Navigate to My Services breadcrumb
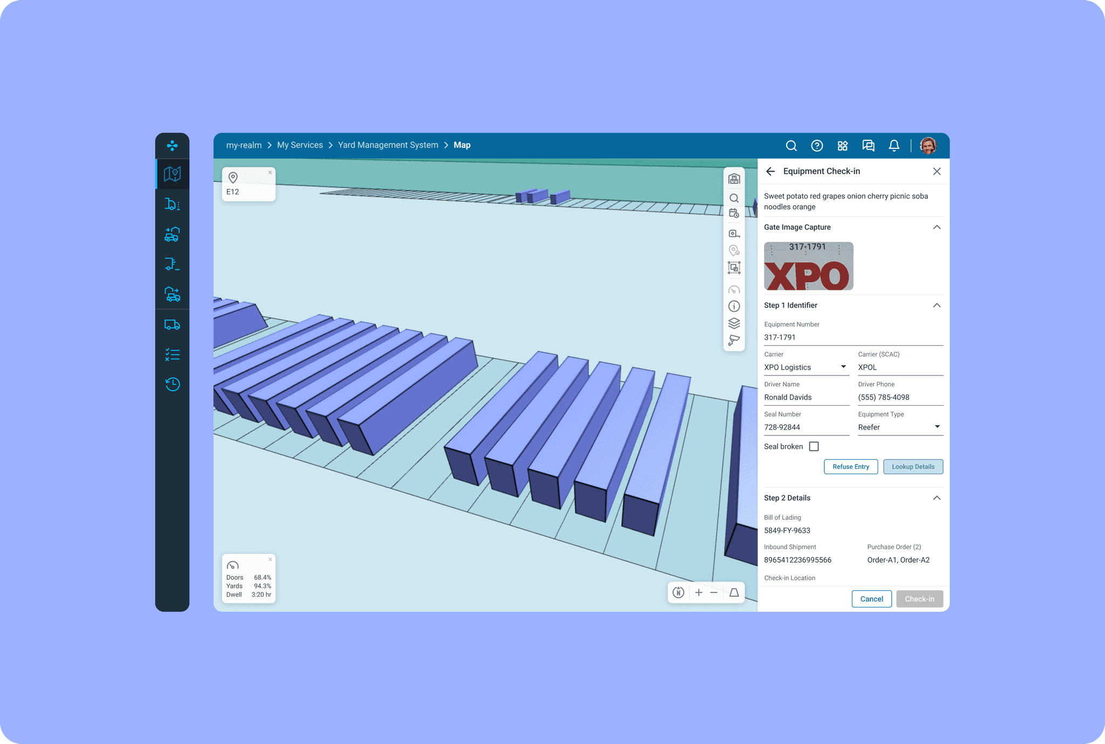Viewport: 1105px width, 744px height. click(x=300, y=145)
